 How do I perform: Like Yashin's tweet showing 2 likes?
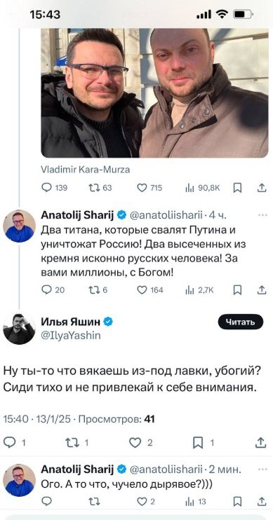tap(140, 443)
